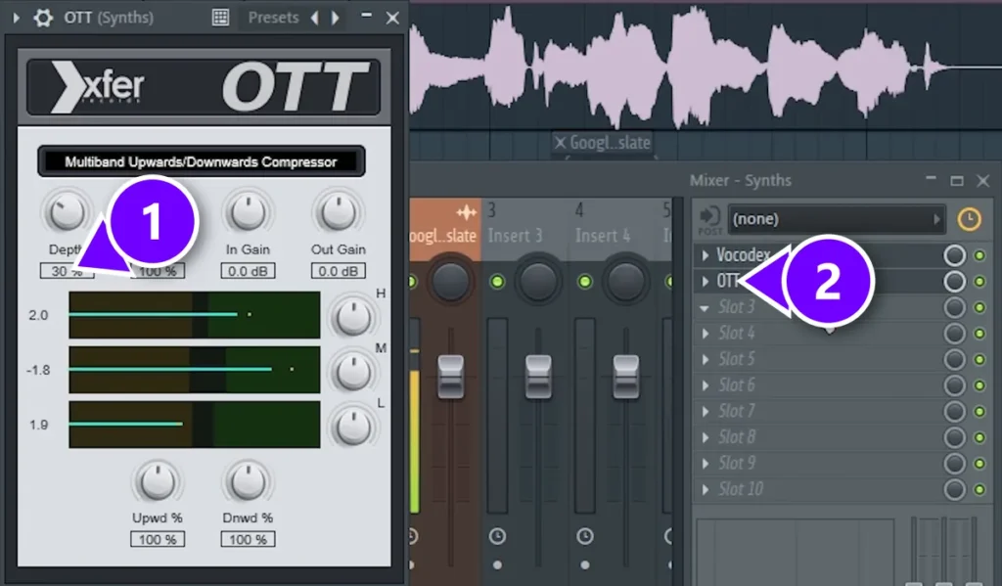This screenshot has height=586, width=1002.
Task: Expand the Slot 6 menu arrow
Action: (706, 385)
